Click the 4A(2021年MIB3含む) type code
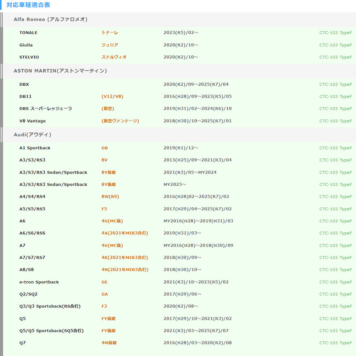 (x=125, y=233)
